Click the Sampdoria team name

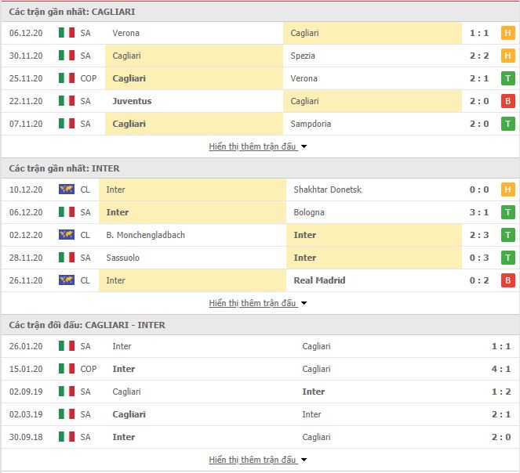(x=311, y=124)
